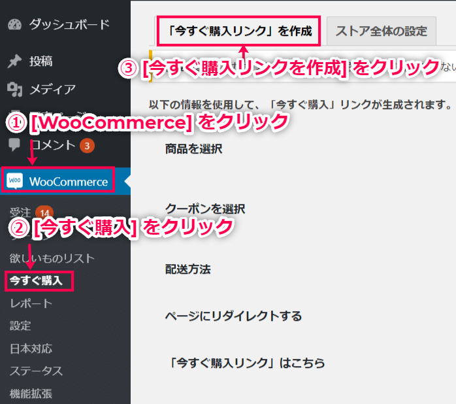Switch to 「今すぐ購入リンク」を作成 tab
The height and width of the screenshot is (404, 456).
click(238, 31)
